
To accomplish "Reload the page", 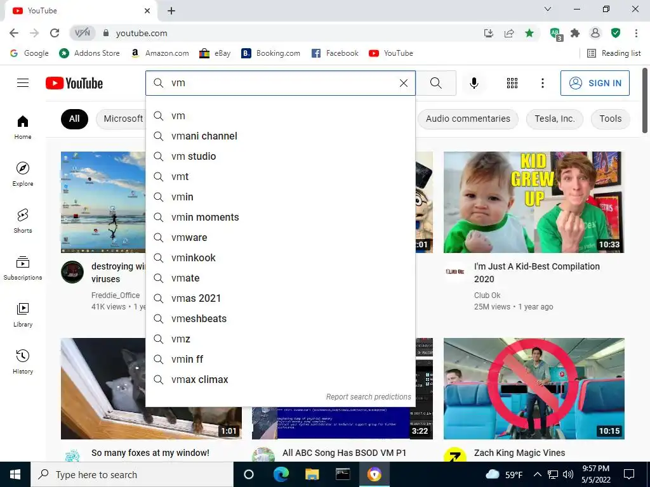I will pyautogui.click(x=55, y=33).
